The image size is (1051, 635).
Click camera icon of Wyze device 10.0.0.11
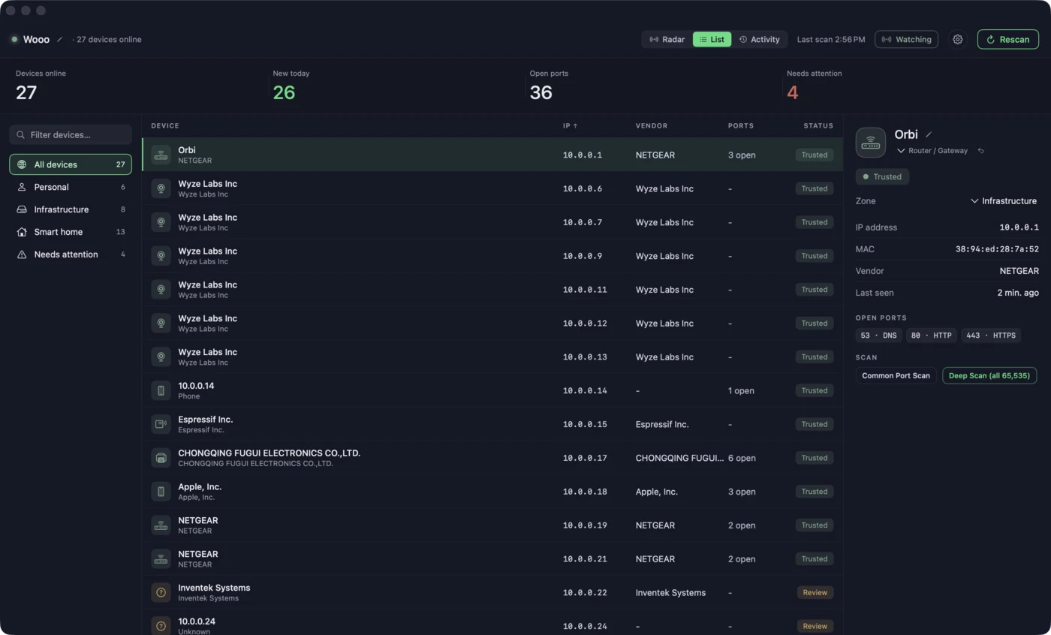click(x=161, y=290)
